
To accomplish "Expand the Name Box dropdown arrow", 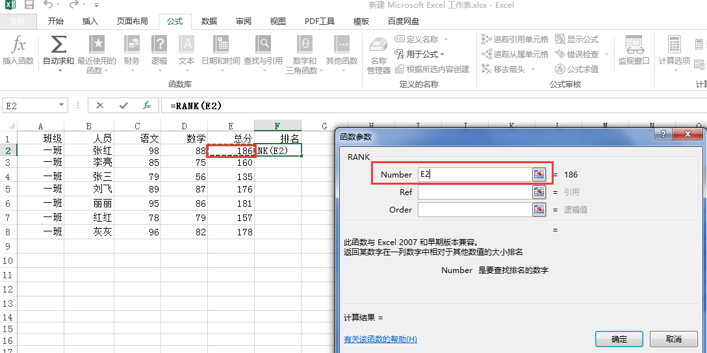I will click(x=61, y=105).
